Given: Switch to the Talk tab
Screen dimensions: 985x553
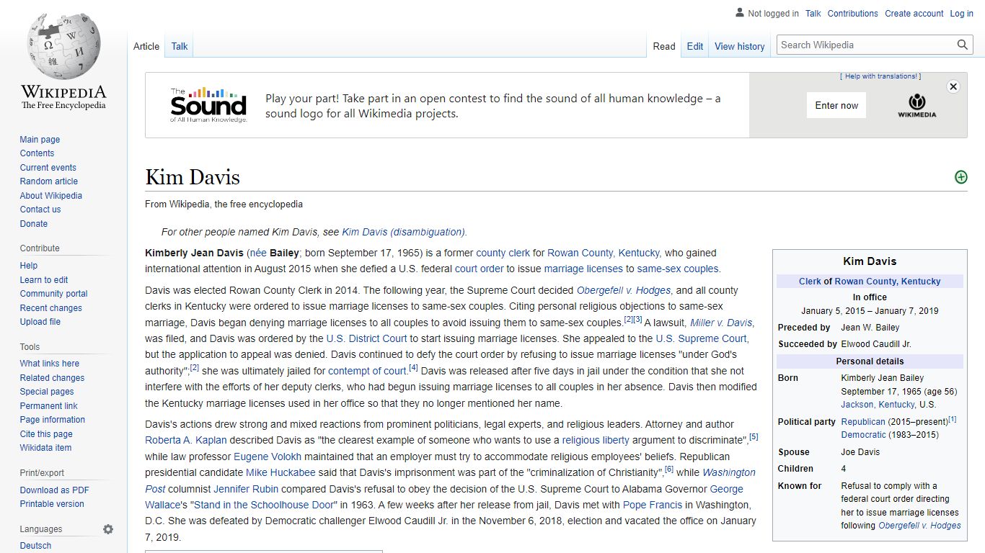Looking at the screenshot, I should click(x=180, y=46).
